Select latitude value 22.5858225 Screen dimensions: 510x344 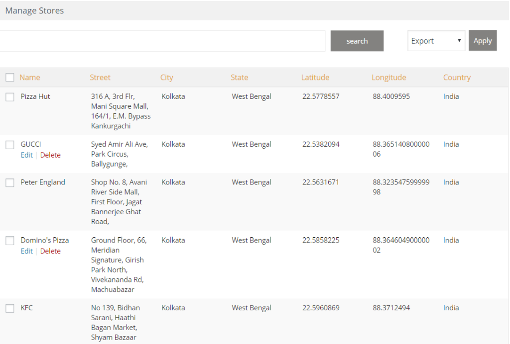coord(321,240)
